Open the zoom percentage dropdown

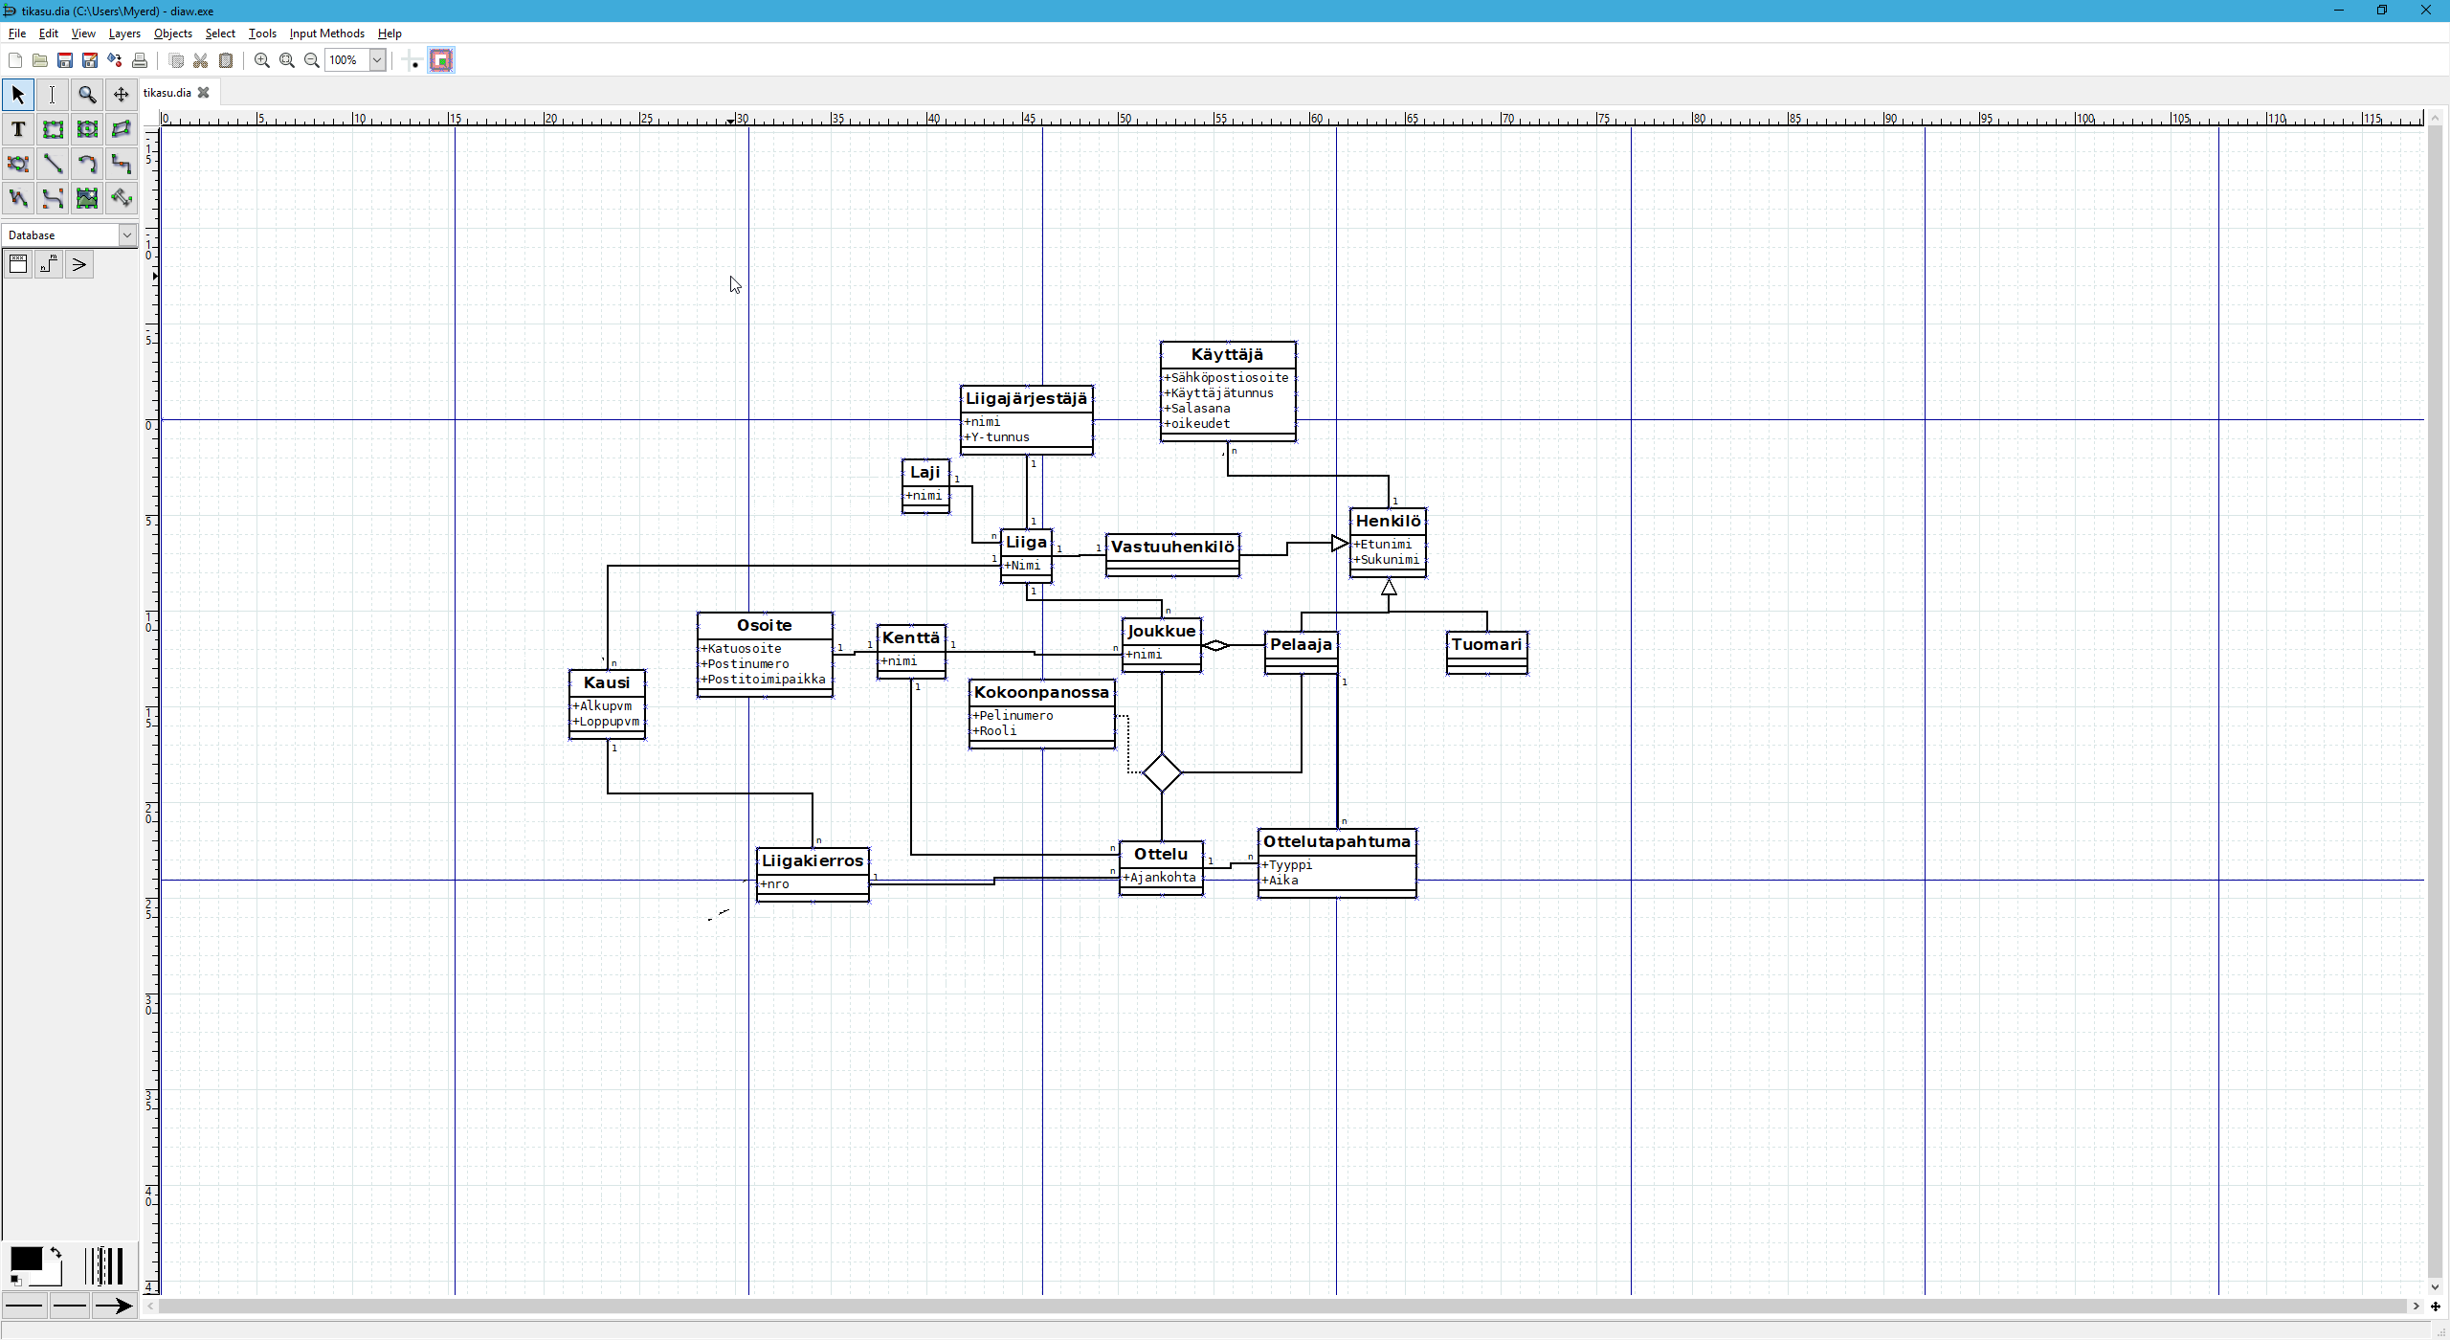click(377, 60)
